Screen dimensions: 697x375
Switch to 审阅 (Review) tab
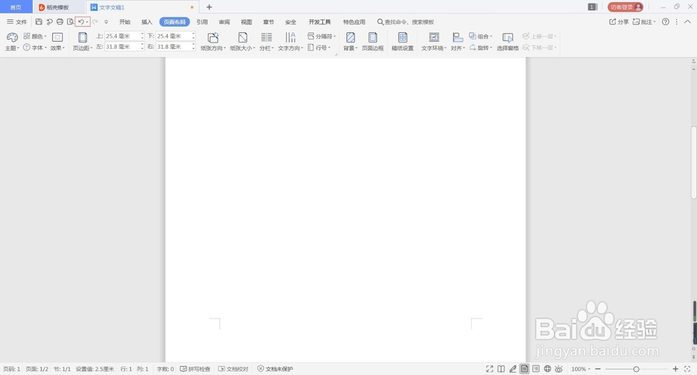coord(224,22)
